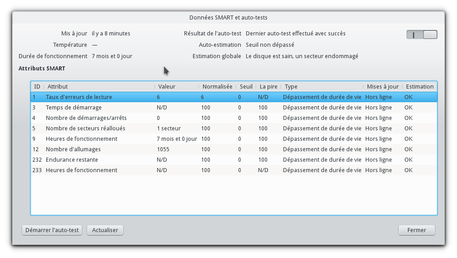This screenshot has height=258, width=457.
Task: Click the dialog title 'Données SMART et auto-tests'
Action: (x=228, y=18)
